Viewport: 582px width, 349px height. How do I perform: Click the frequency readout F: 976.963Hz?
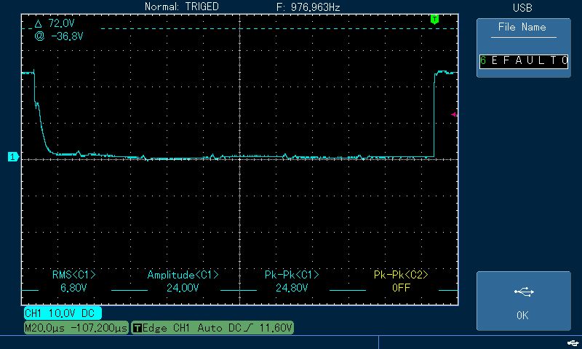[x=308, y=7]
